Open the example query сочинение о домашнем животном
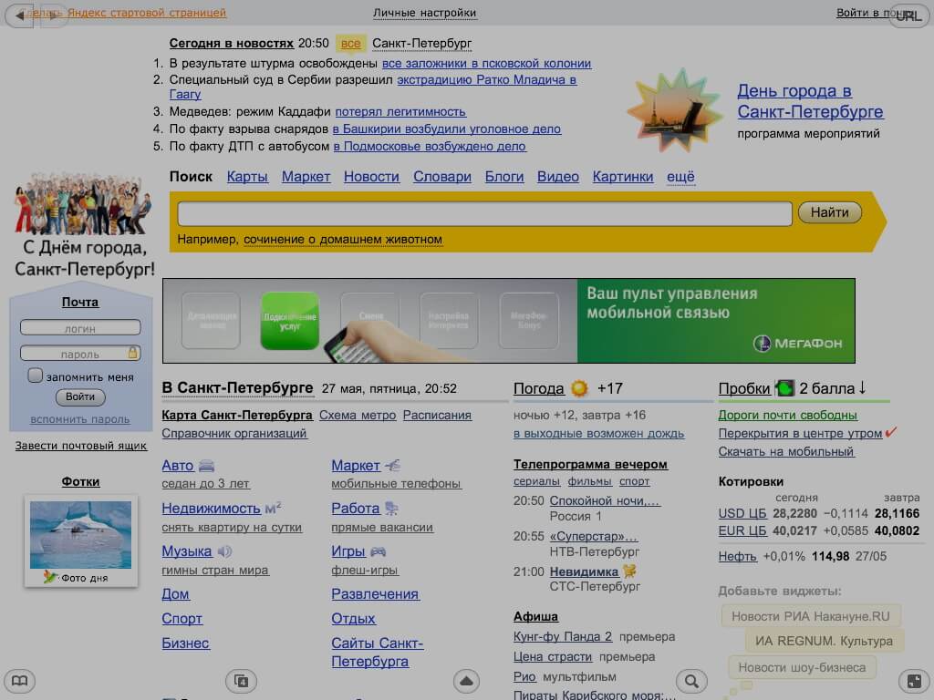This screenshot has height=700, width=934. [343, 240]
